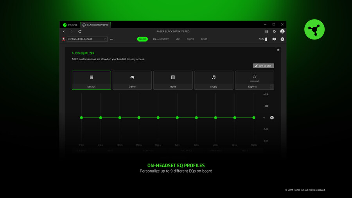Open the user guide book icon

point(274,39)
